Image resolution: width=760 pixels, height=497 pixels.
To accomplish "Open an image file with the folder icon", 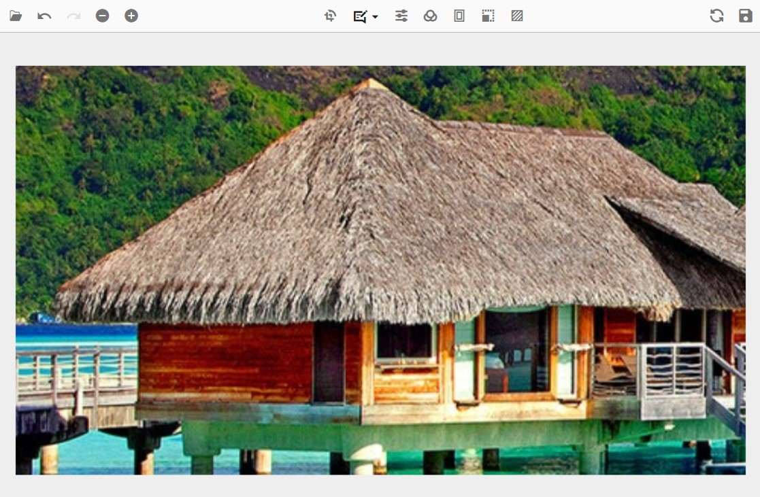I will pyautogui.click(x=16, y=16).
